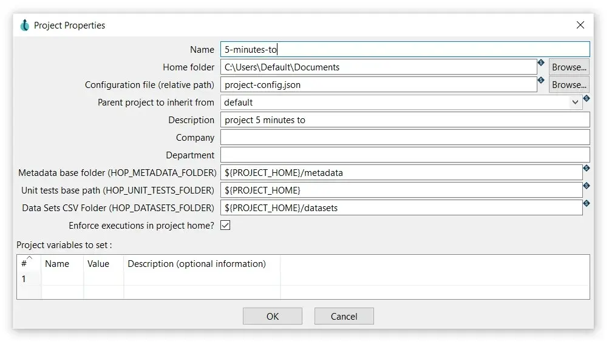609x347 pixels.
Task: Browse for the Home folder
Action: [569, 67]
